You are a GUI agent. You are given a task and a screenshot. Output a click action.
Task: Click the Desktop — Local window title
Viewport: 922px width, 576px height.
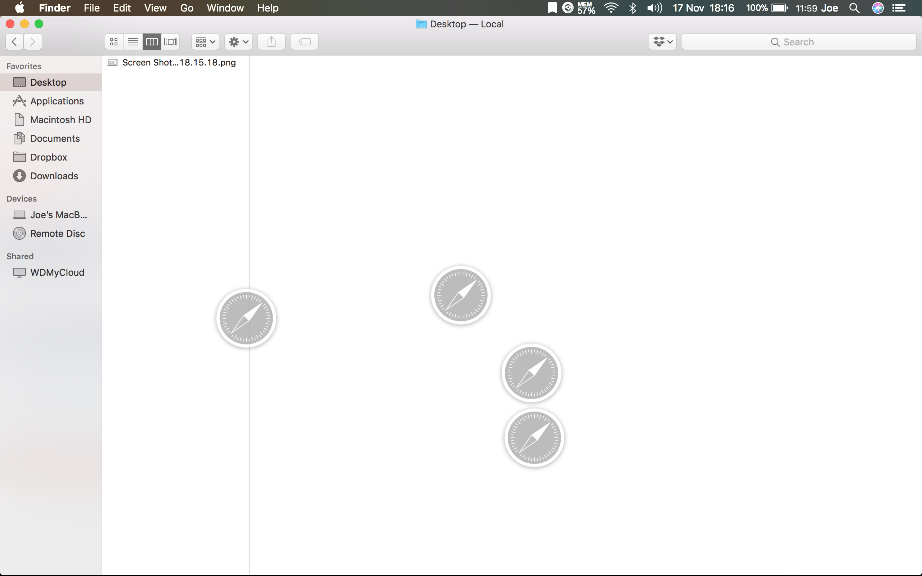467,24
